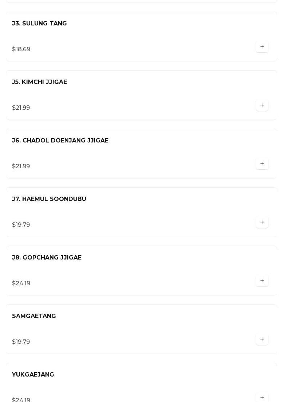Screen dimensions: 283x402
Task: Click Gopchang Jjigae's $24.19 price
Action: (x=21, y=283)
